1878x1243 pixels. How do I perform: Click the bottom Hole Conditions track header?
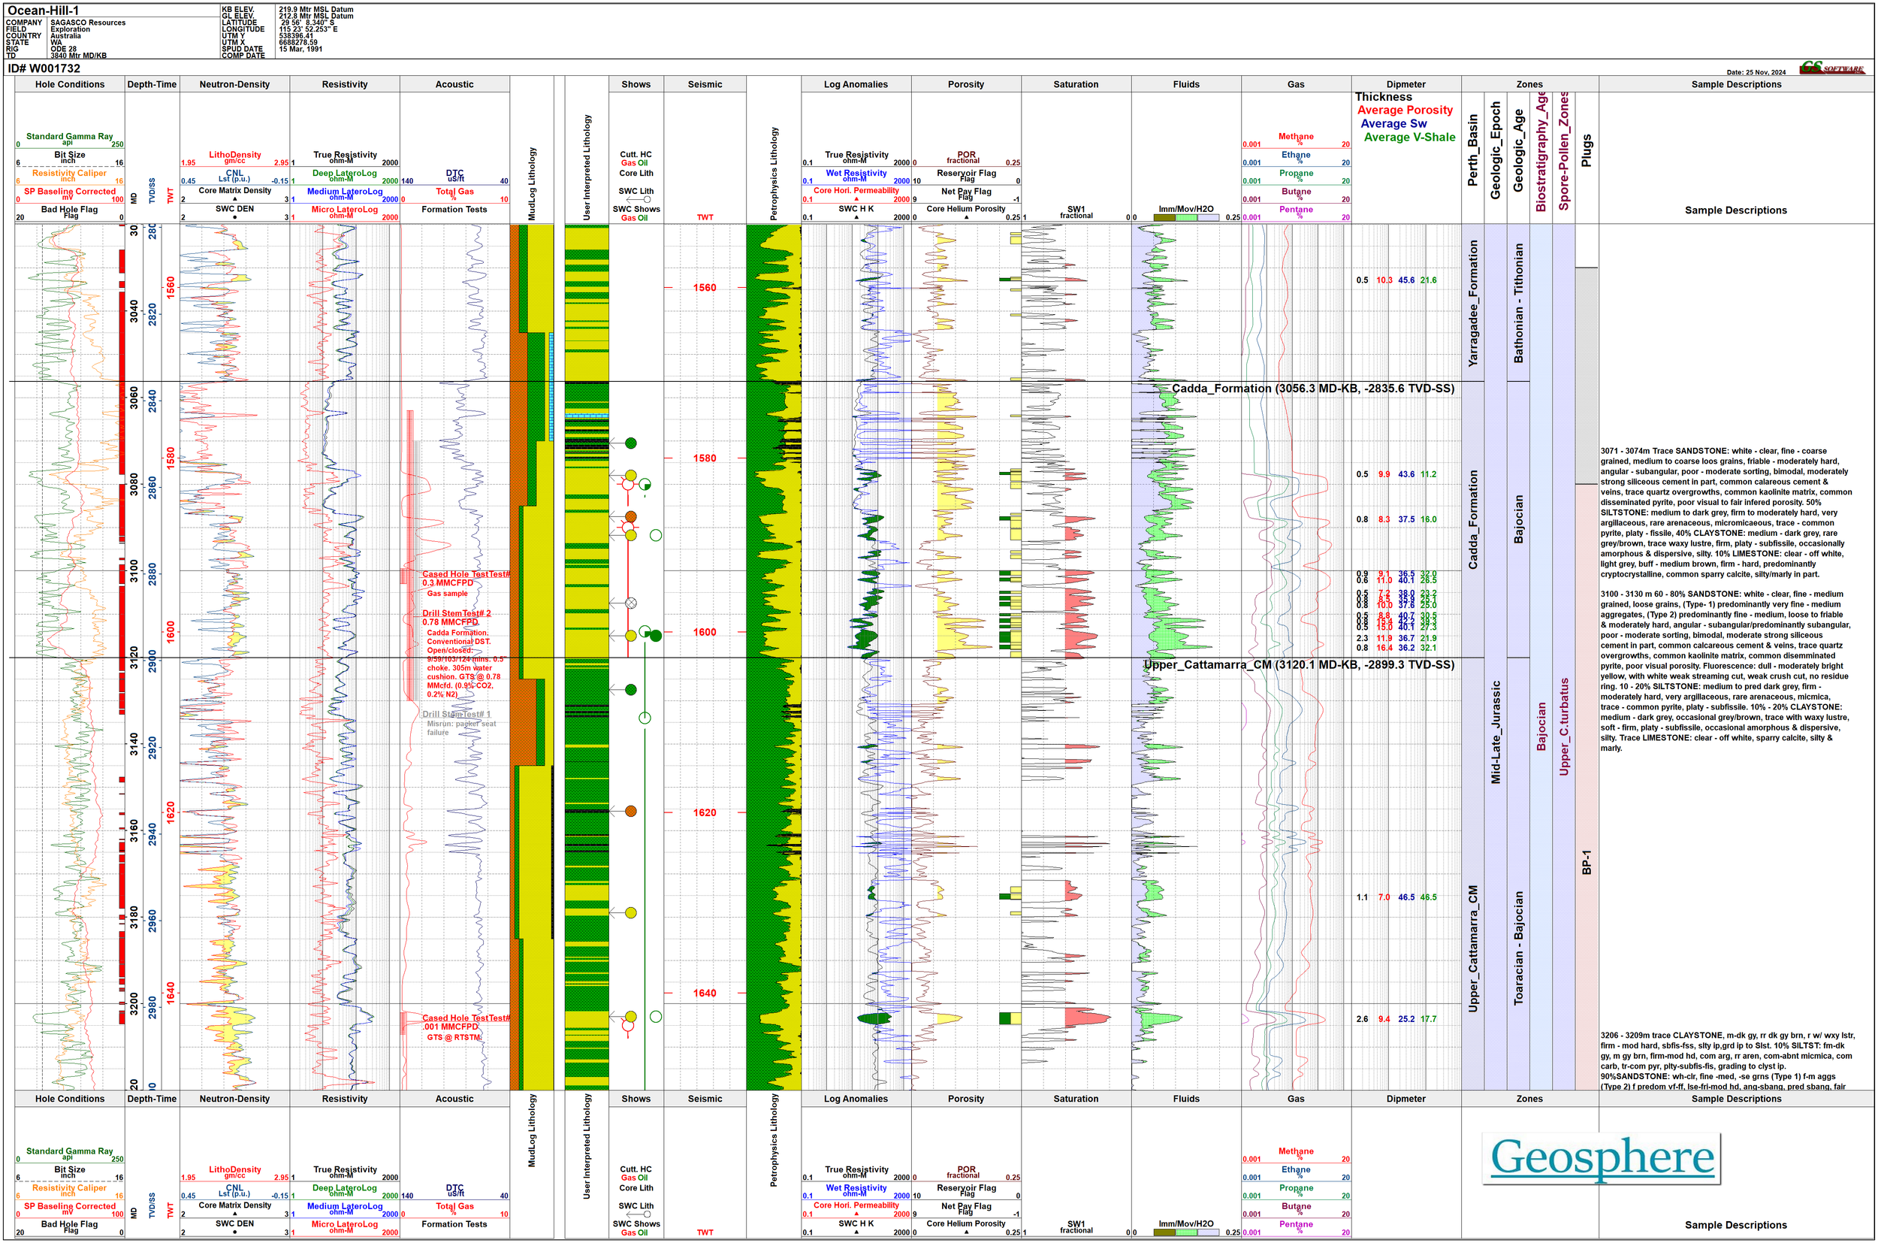(70, 1099)
